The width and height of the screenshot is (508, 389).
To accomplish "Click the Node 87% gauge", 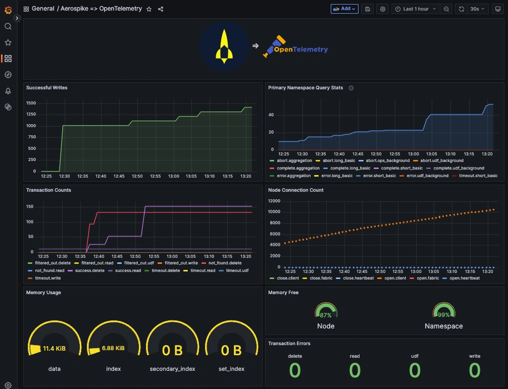I will pyautogui.click(x=326, y=311).
